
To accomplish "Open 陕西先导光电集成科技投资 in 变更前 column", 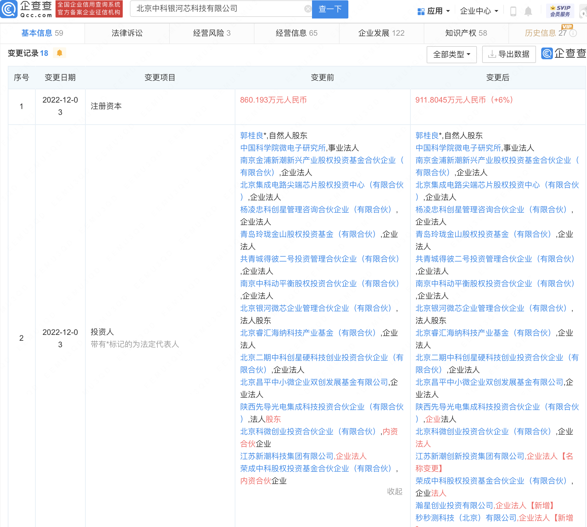I will click(322, 413).
